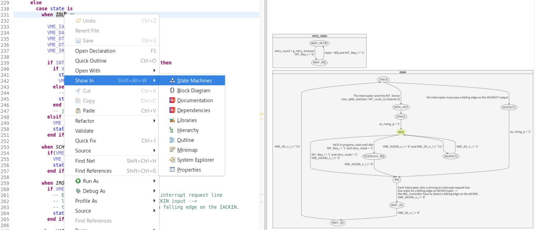Expand the Run As submenu
This screenshot has height=230, width=535.
[x=154, y=181]
